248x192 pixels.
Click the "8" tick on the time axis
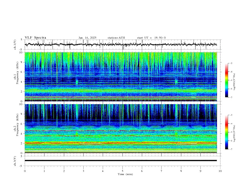click(181, 171)
